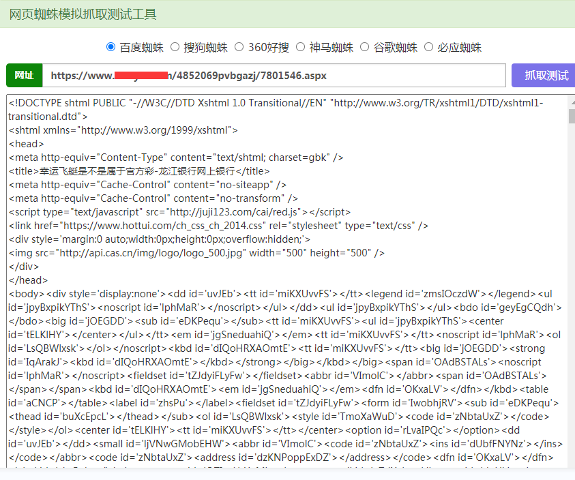Image resolution: width=575 pixels, height=480 pixels.
Task: Click the no-transform Cache-Control meta line
Action: (x=153, y=198)
